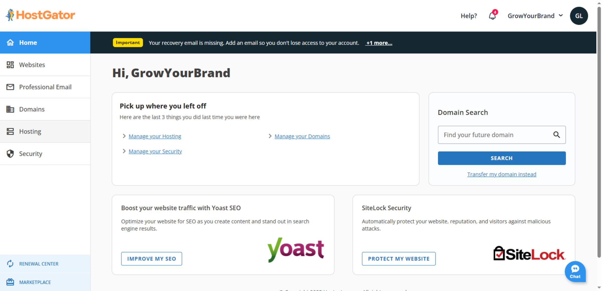The image size is (602, 291).
Task: Click the Renewal Center refresh icon
Action: click(x=10, y=264)
